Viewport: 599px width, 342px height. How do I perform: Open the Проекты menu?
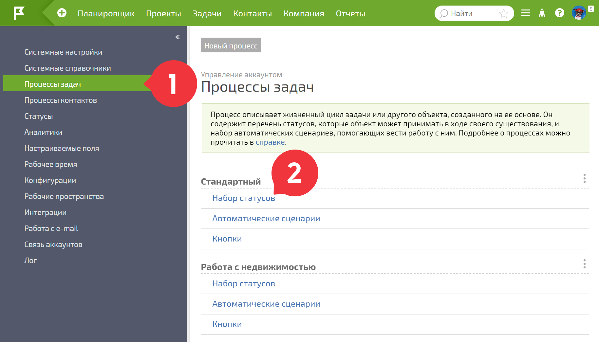click(x=163, y=13)
